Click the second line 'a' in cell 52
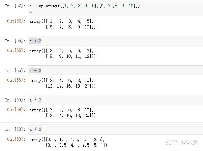This screenshot has width=203, height=151. (x=31, y=12)
